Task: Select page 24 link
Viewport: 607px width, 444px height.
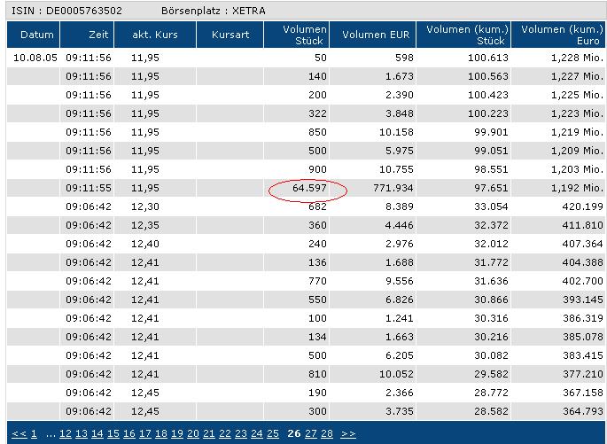Action: pos(257,433)
